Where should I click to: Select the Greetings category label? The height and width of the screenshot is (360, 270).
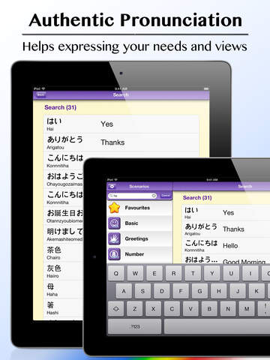point(136,238)
